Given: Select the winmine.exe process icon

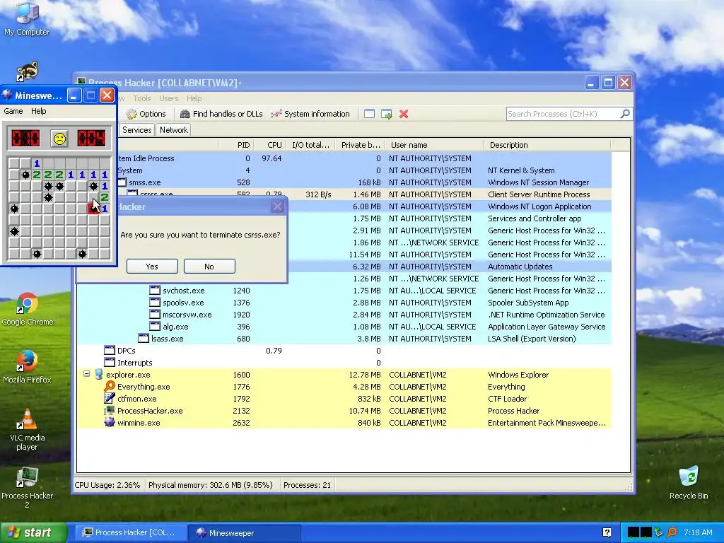Looking at the screenshot, I should click(110, 423).
